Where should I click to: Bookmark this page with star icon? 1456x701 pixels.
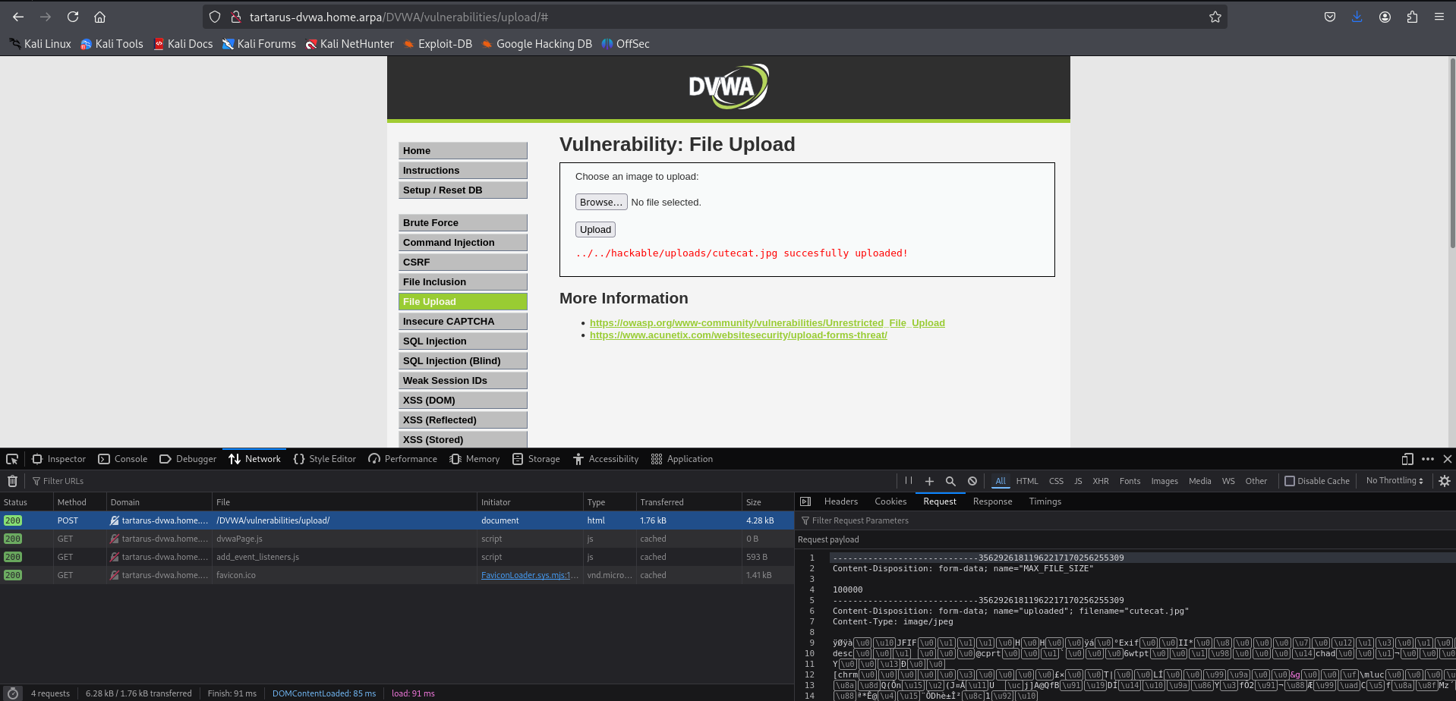(x=1215, y=17)
